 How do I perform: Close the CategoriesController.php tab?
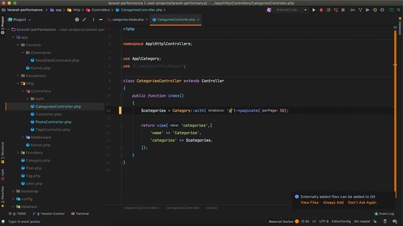[x=198, y=19]
